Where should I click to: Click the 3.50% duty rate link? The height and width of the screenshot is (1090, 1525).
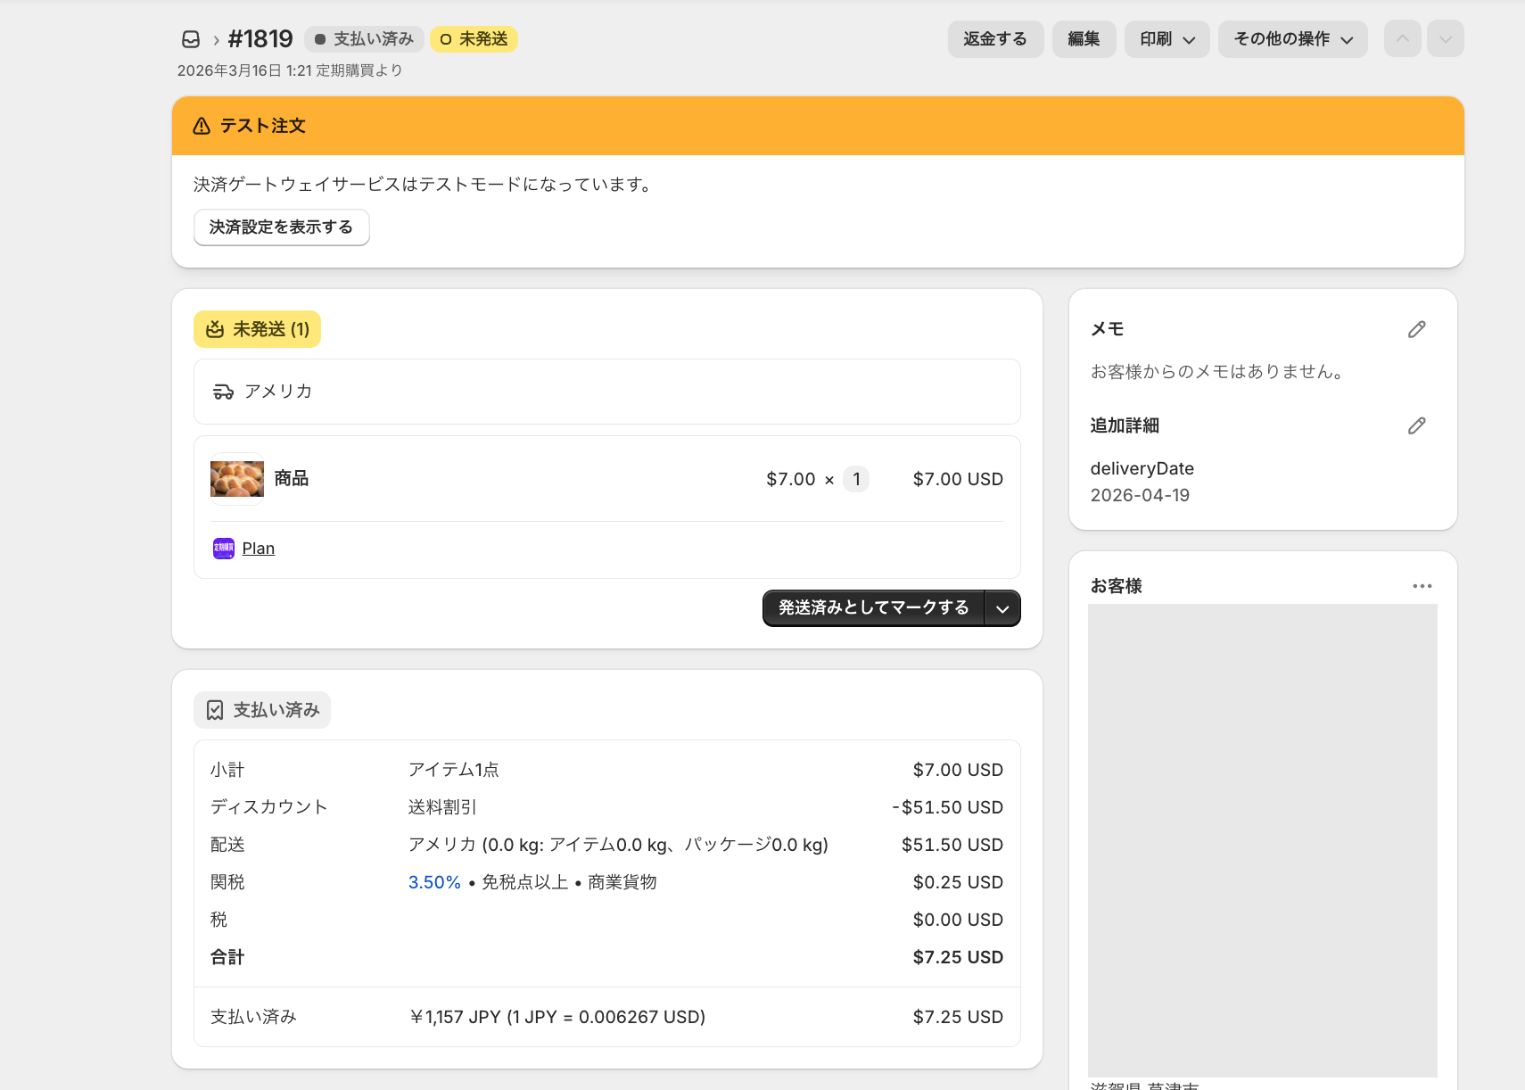(434, 882)
